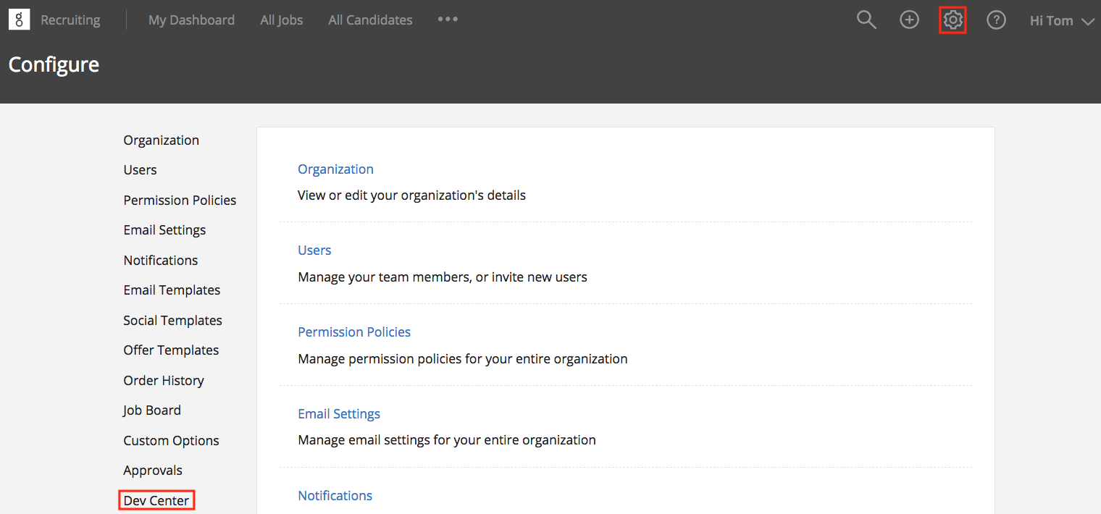Open the help question mark icon

point(996,20)
